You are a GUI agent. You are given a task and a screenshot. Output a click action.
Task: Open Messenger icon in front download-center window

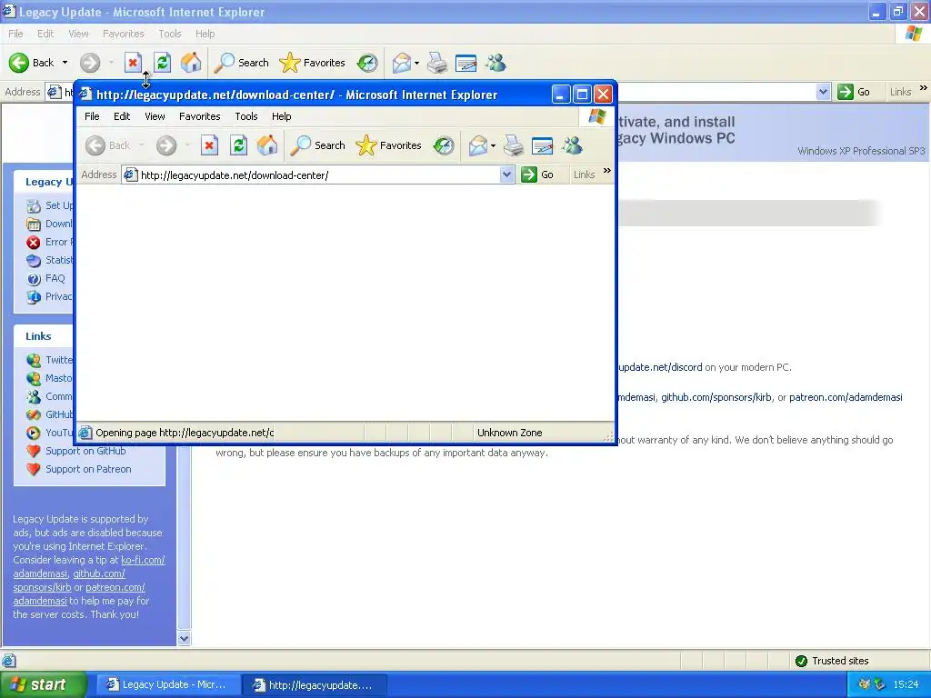coord(573,145)
